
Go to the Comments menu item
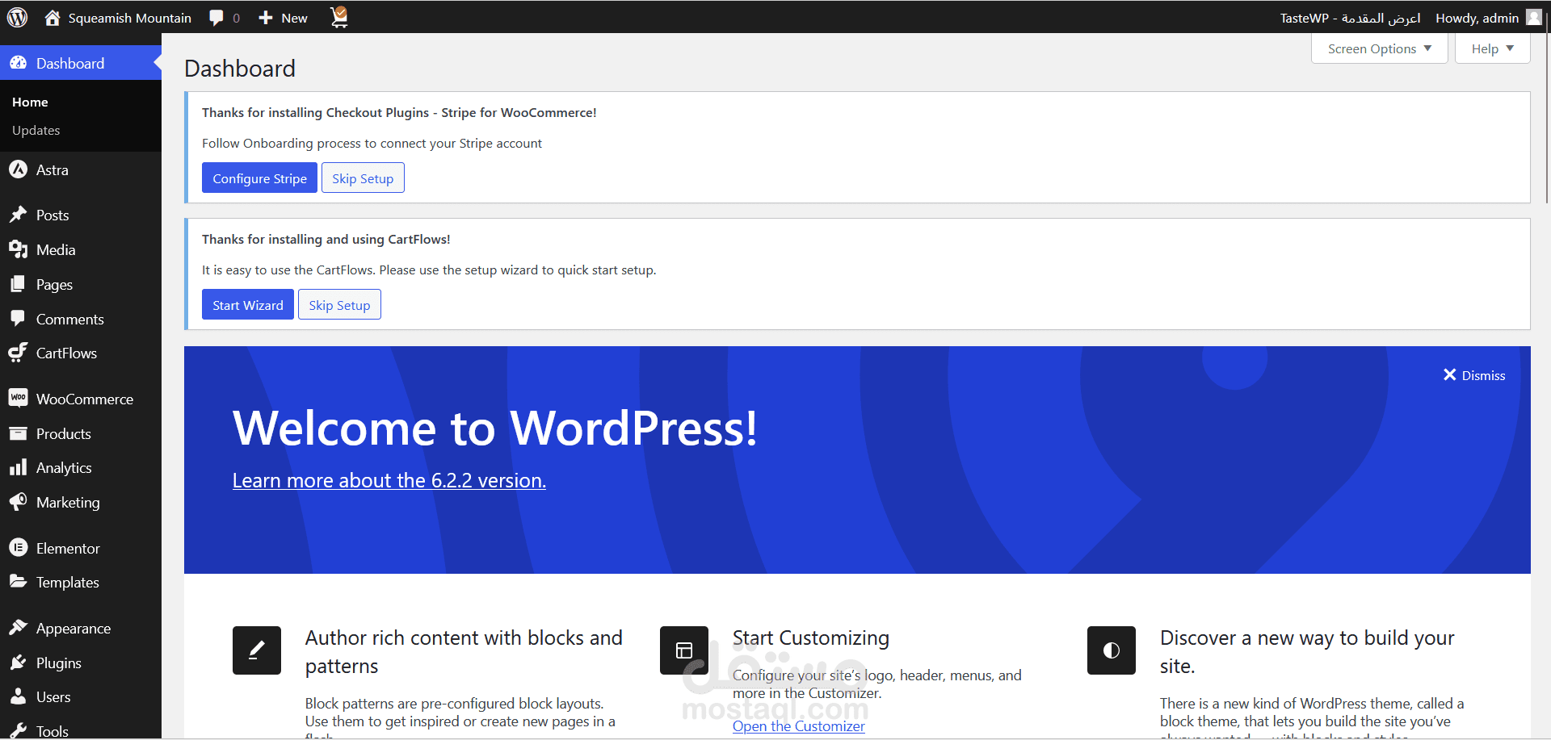coord(70,319)
